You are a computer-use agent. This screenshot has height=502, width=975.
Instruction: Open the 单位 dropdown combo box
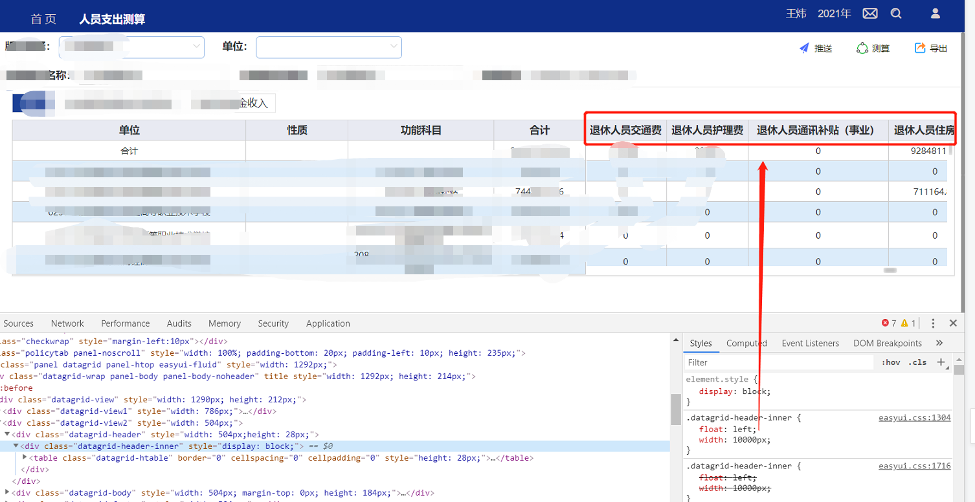(x=329, y=47)
